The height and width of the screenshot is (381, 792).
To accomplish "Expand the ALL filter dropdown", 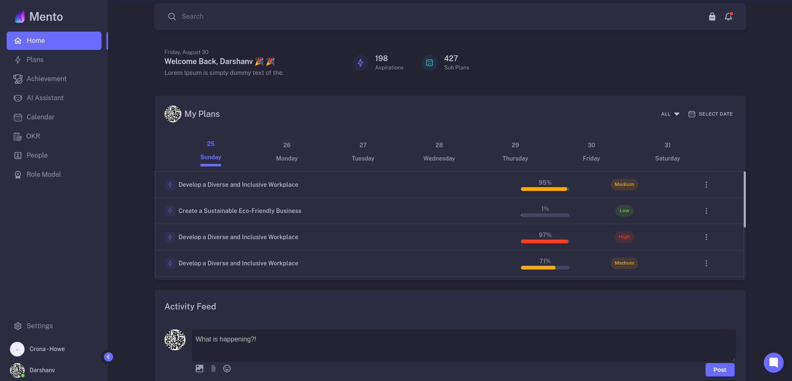I will [x=670, y=114].
